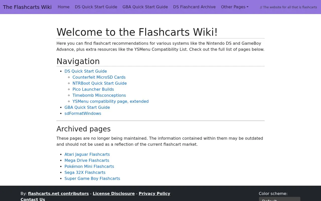Open GBA Quick Start Guide navbar item
This screenshot has width=321, height=201.
coord(145,7)
